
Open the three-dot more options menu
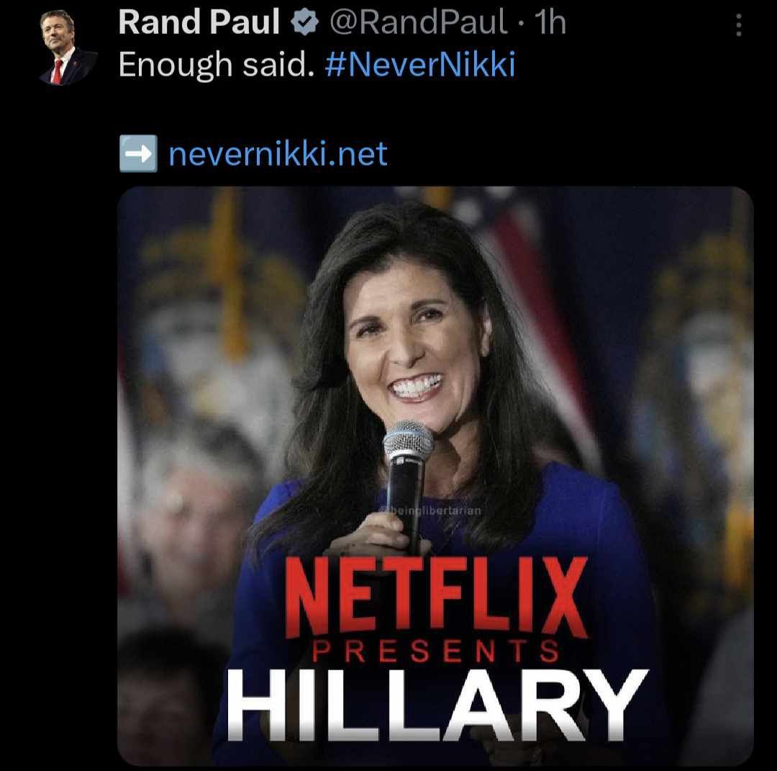(738, 24)
